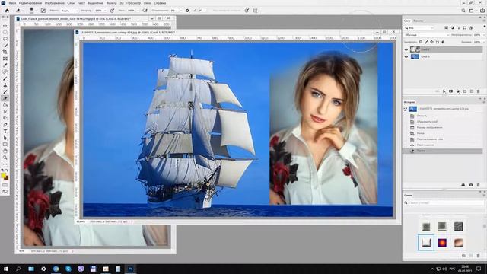487x274 pixels.
Task: Open the brush settings panel icon
Action: (43, 11)
